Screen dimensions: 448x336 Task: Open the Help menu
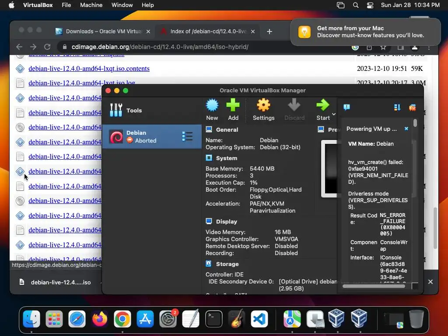click(148, 5)
